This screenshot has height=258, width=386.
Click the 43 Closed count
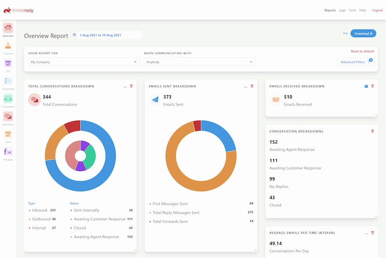pos(272,198)
